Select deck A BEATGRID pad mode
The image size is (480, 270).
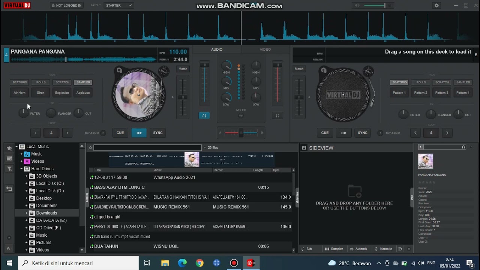click(x=20, y=82)
